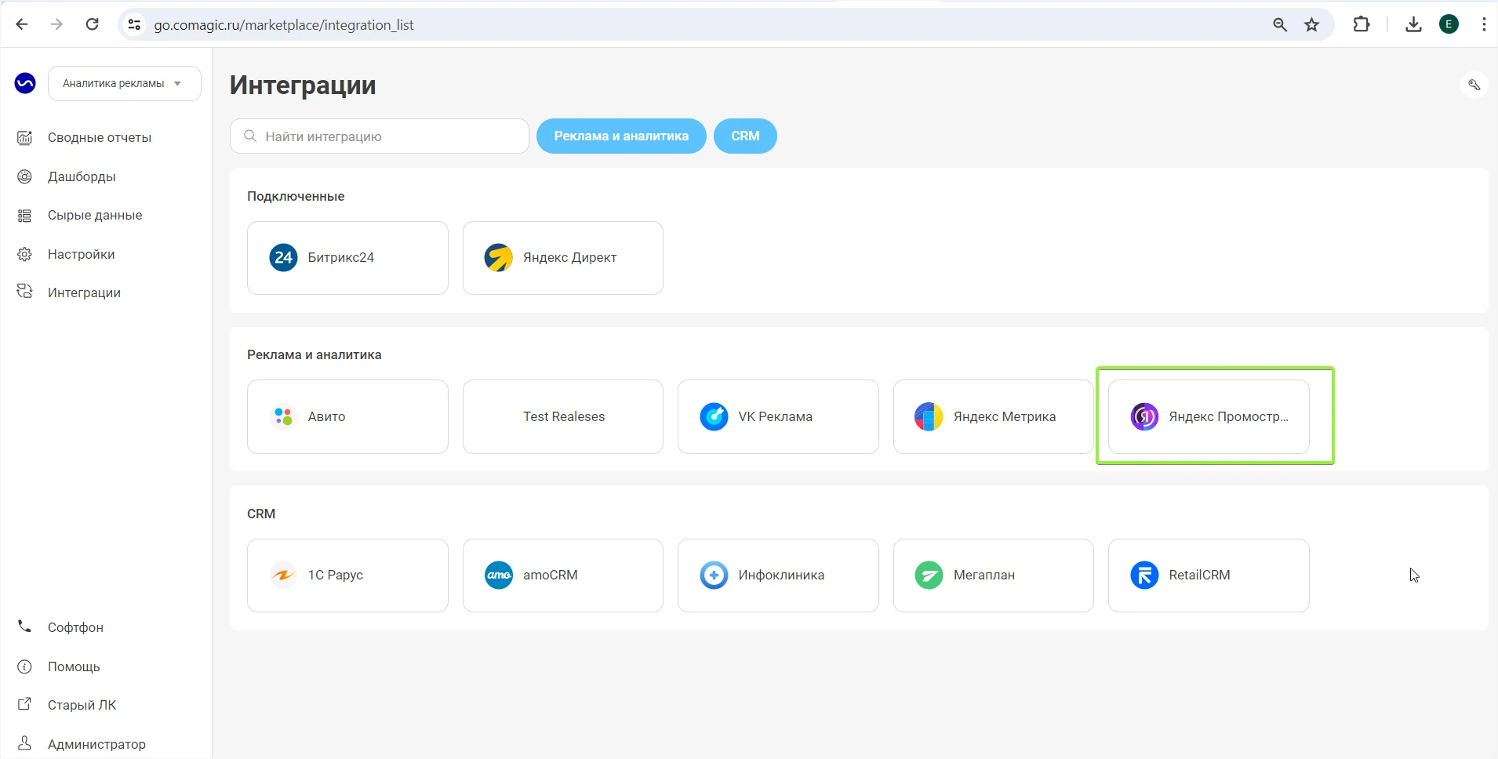
Task: Click the VK Реклама logo icon
Action: (x=714, y=416)
